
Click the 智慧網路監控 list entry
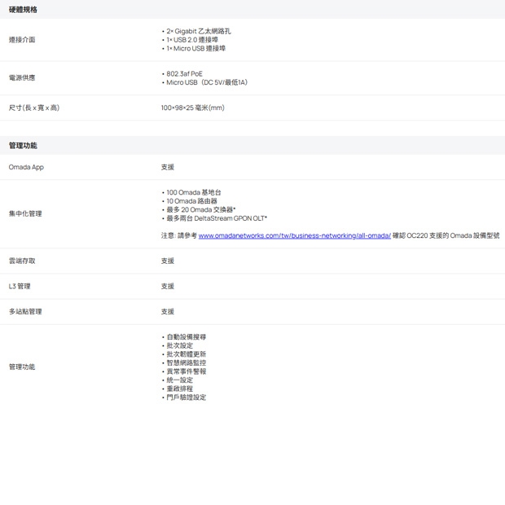(x=187, y=363)
